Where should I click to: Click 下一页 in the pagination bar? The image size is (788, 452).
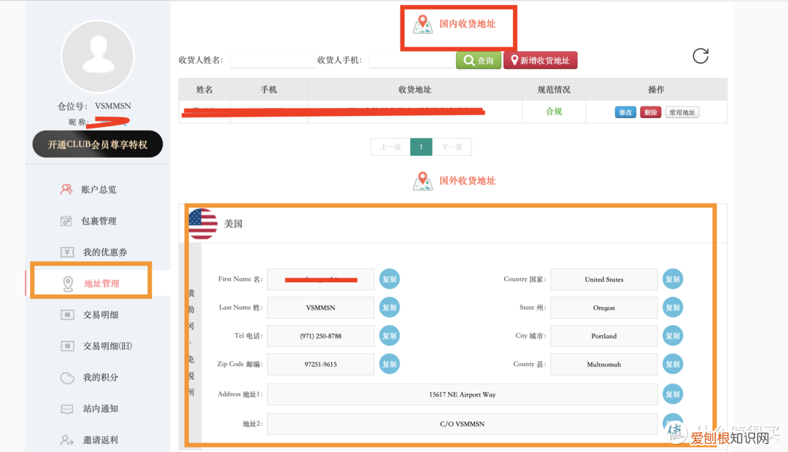pyautogui.click(x=452, y=147)
